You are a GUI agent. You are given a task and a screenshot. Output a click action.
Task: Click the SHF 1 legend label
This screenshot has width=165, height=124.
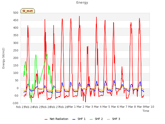pyautogui.click(x=81, y=119)
